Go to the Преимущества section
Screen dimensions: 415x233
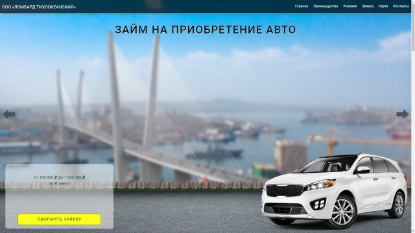(326, 6)
